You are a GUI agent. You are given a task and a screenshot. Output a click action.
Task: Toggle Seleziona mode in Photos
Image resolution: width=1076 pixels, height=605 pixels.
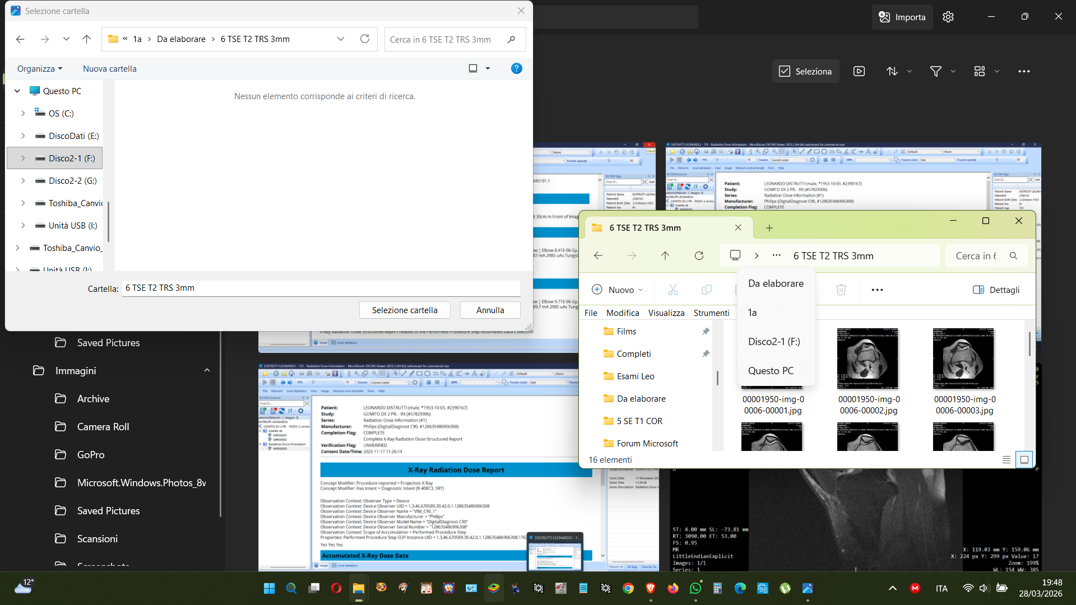click(805, 71)
